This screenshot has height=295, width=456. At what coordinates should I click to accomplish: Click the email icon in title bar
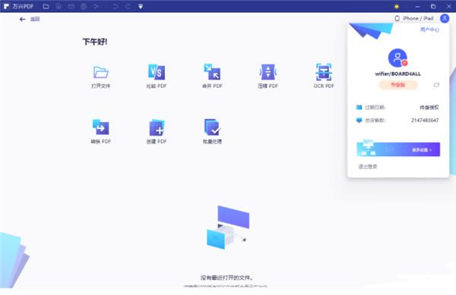click(x=71, y=6)
